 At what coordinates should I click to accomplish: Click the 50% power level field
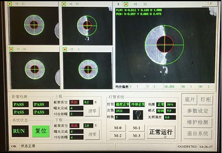click(x=171, y=105)
